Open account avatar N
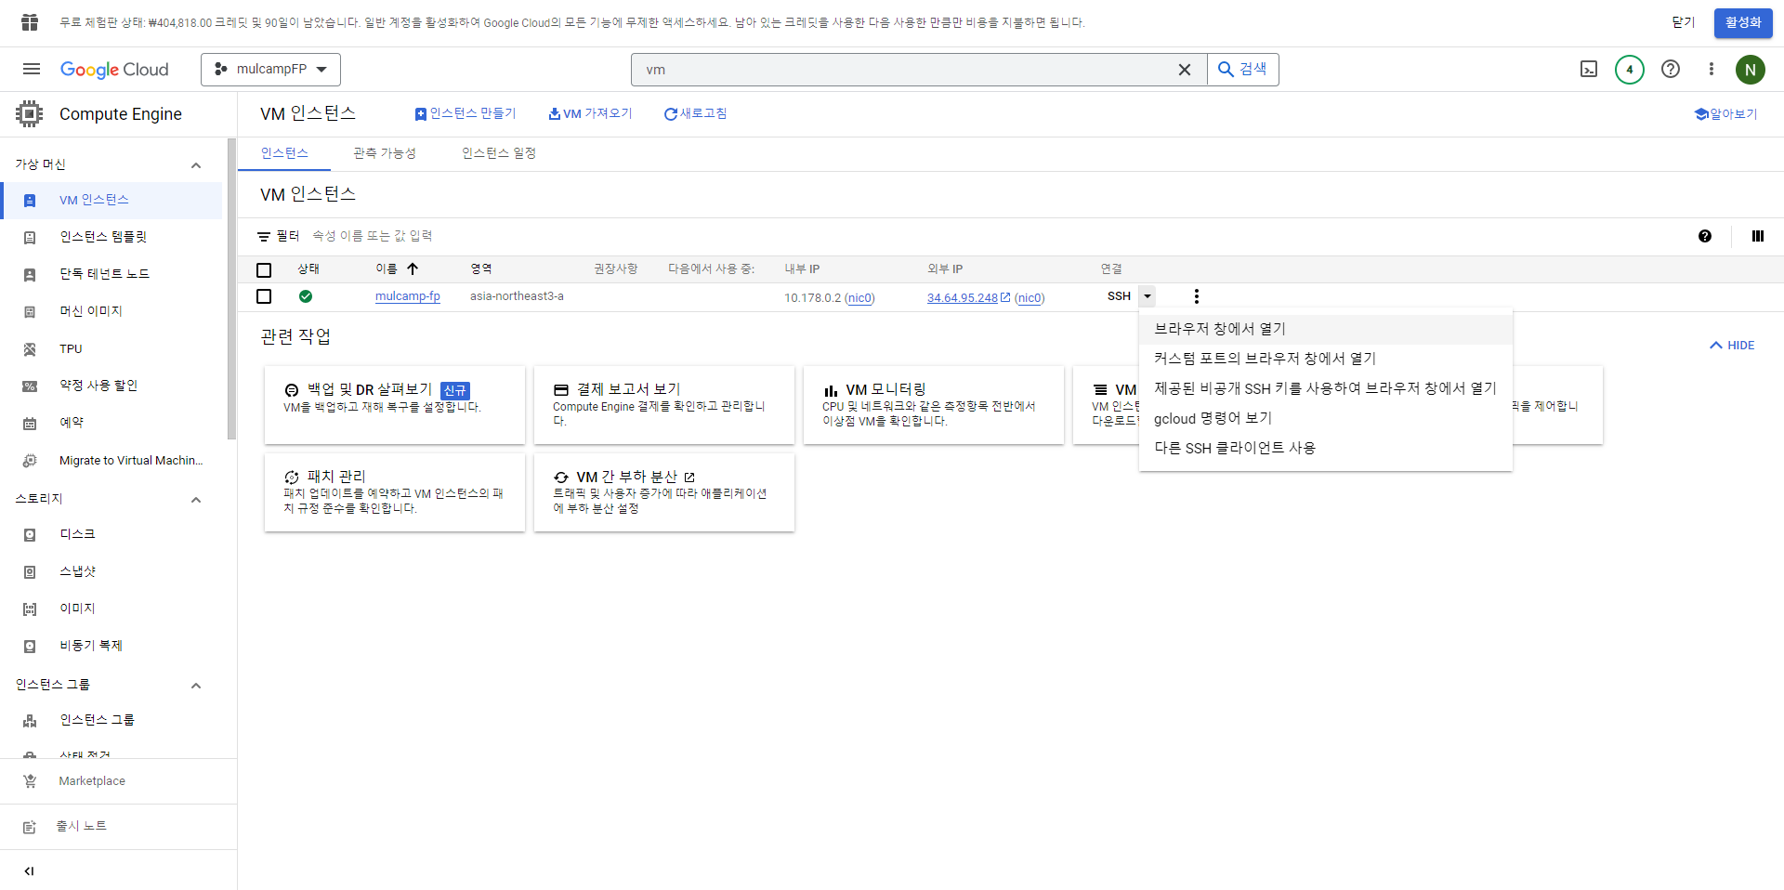 (1751, 69)
